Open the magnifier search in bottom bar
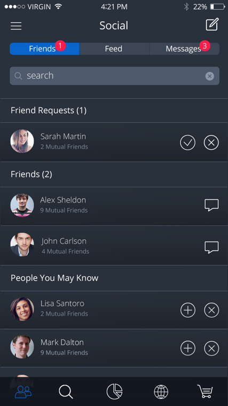This screenshot has height=406, width=228. (x=66, y=392)
